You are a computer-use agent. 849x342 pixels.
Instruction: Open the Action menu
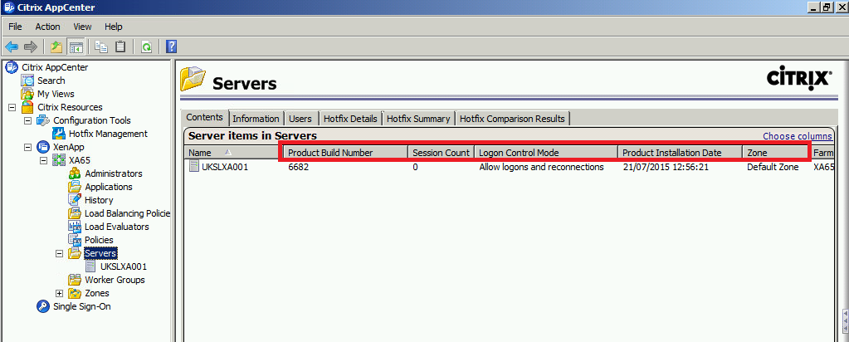coord(47,27)
